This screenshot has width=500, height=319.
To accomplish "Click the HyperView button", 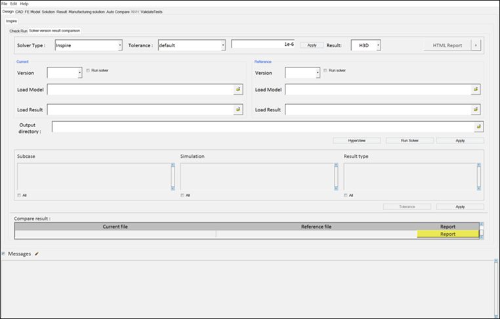I will (356, 140).
